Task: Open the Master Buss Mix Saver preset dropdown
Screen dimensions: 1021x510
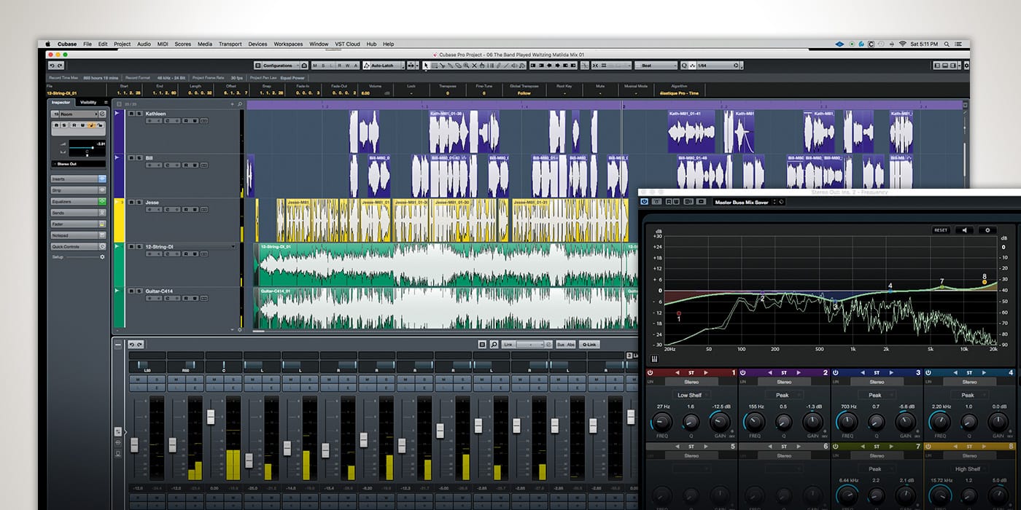Action: (x=744, y=202)
